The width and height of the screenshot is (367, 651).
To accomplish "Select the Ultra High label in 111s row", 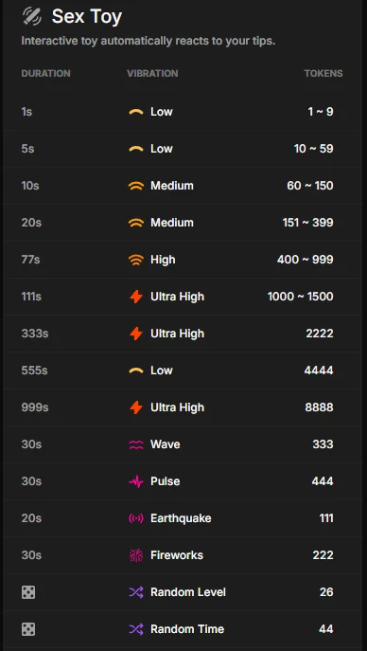I will (x=177, y=297).
